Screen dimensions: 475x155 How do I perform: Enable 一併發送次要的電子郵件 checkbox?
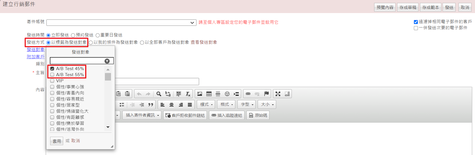416,28
